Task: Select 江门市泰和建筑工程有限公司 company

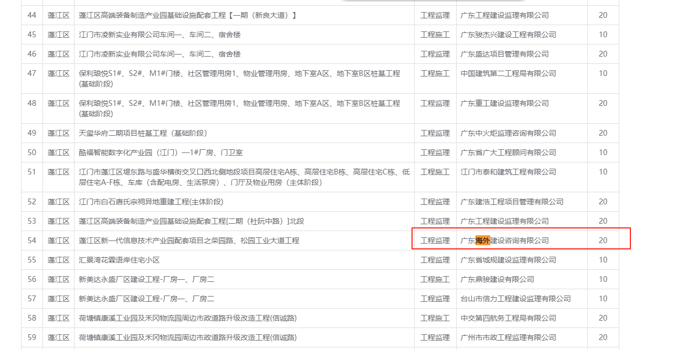Action: click(x=508, y=172)
